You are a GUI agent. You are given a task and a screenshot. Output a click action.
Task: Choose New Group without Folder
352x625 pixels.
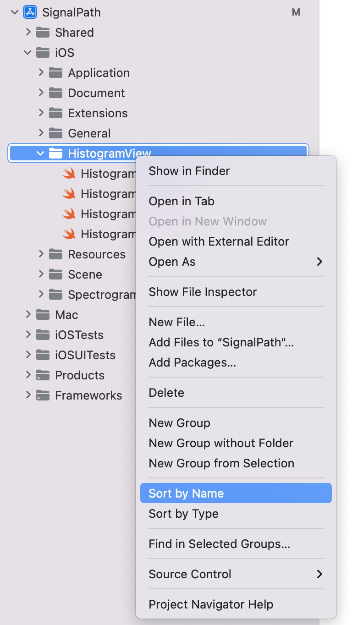click(x=221, y=443)
